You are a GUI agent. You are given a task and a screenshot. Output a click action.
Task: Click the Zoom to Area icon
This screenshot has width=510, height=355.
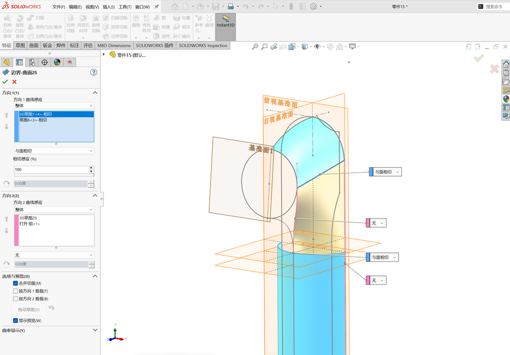click(x=264, y=46)
